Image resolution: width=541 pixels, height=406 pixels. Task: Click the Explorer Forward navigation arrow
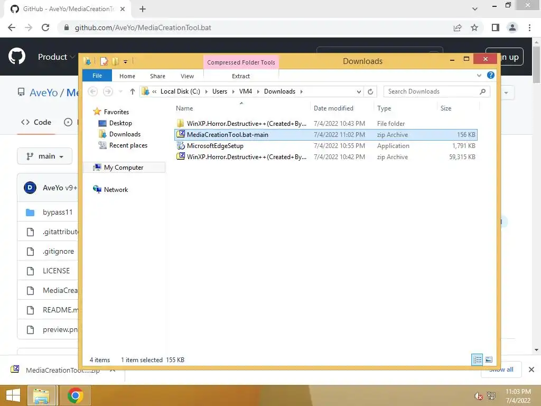pos(108,91)
